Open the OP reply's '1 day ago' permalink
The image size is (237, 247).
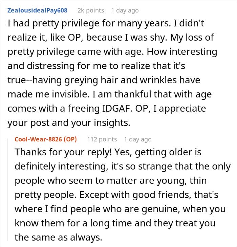[x=138, y=139]
